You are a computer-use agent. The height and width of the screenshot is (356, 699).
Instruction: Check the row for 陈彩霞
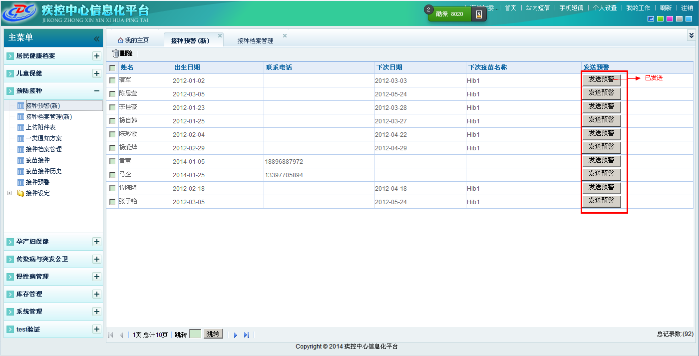[x=112, y=134]
